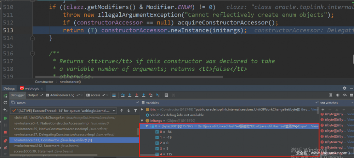Open the ExecuteThread '14' thread dropdown
Viewport: 354px width, 158px height.
pos(64,111)
